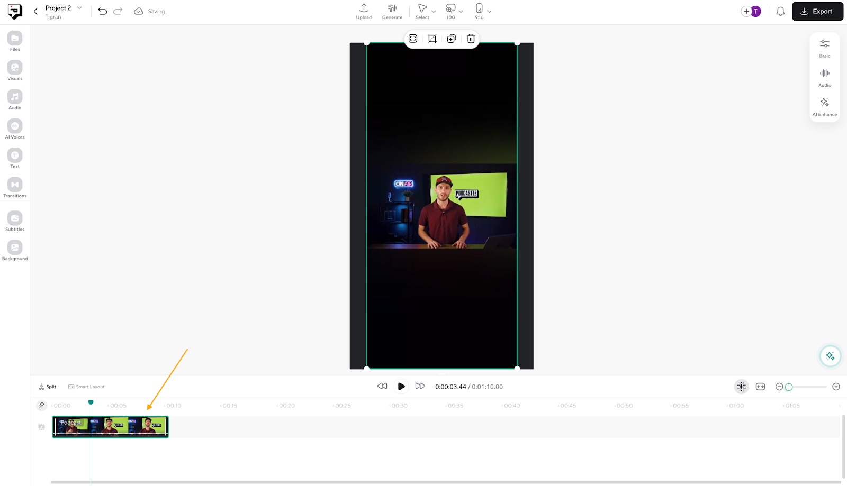Click the video preview canvas
Screen dimensions: 847x486
pos(441,206)
